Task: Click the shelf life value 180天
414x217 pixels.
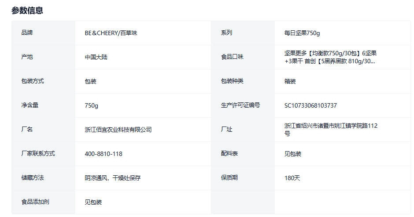Action: tap(292, 178)
